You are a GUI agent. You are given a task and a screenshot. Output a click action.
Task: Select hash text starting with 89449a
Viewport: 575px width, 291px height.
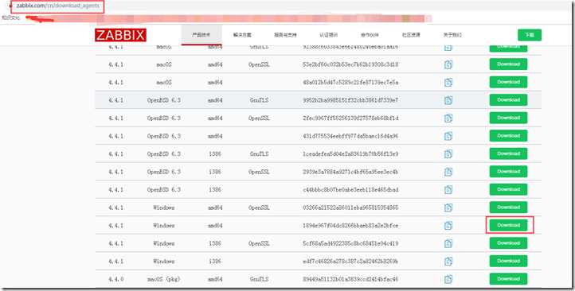point(350,279)
